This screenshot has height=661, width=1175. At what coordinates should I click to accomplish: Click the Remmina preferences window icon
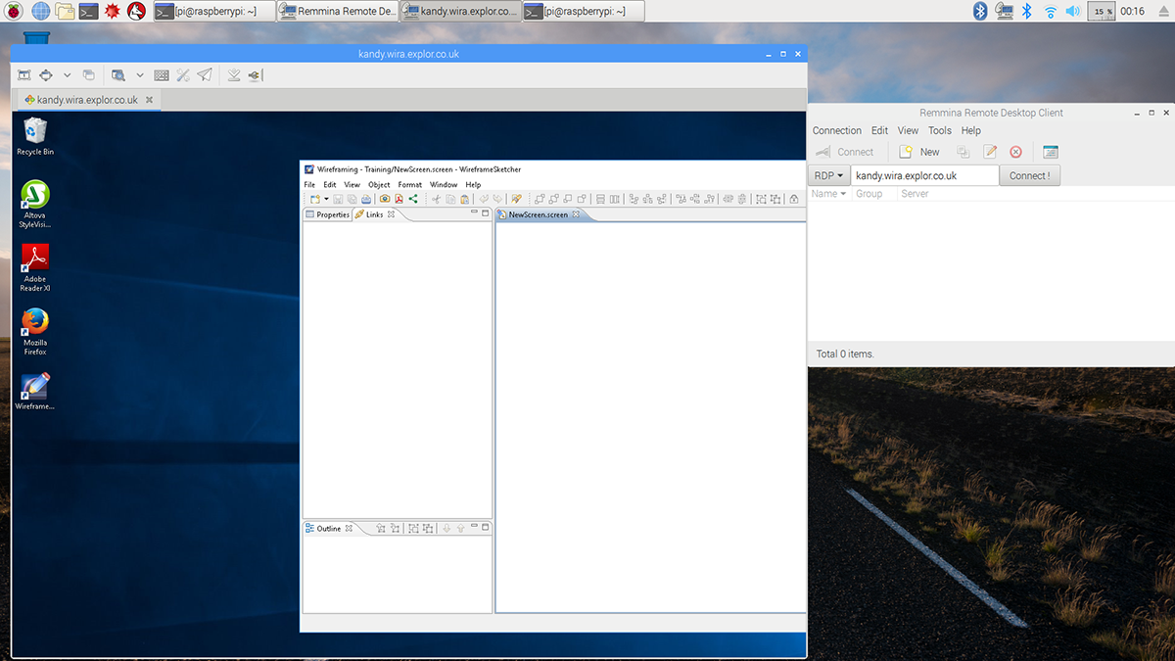coord(1051,152)
